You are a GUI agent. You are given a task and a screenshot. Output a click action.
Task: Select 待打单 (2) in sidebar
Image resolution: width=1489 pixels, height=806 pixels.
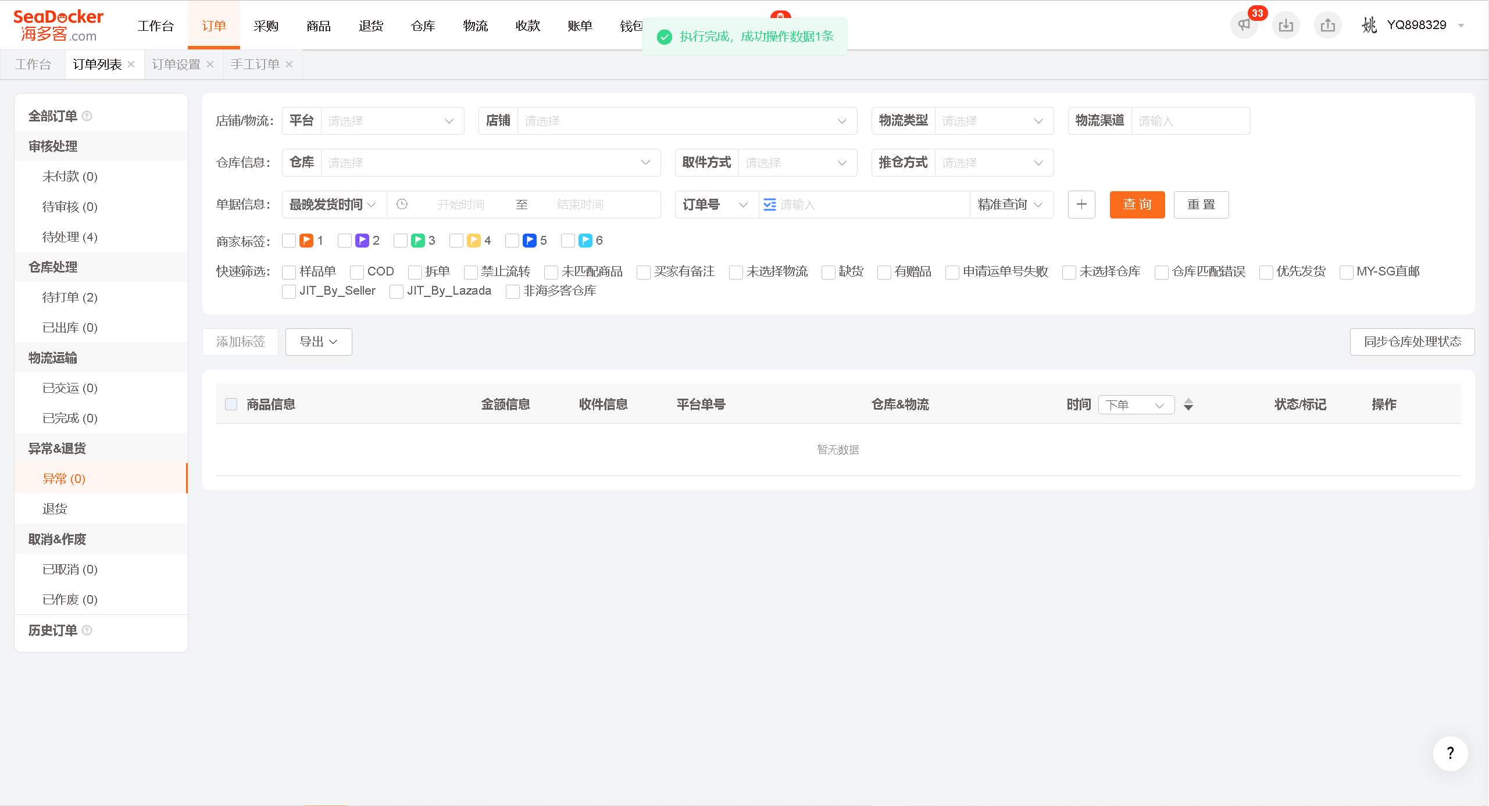click(x=101, y=298)
